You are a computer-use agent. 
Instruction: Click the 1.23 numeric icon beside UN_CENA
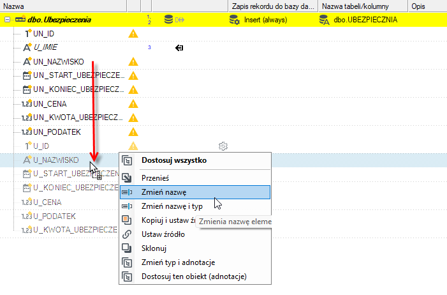click(27, 103)
